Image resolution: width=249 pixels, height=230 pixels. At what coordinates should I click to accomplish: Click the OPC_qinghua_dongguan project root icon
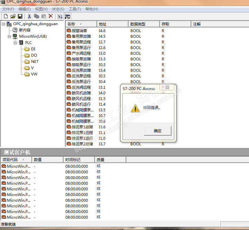[x=9, y=24]
